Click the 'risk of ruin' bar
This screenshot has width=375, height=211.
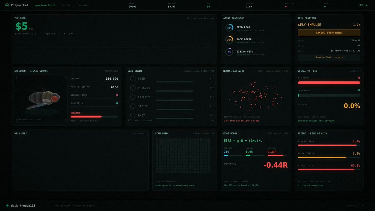coord(329,169)
